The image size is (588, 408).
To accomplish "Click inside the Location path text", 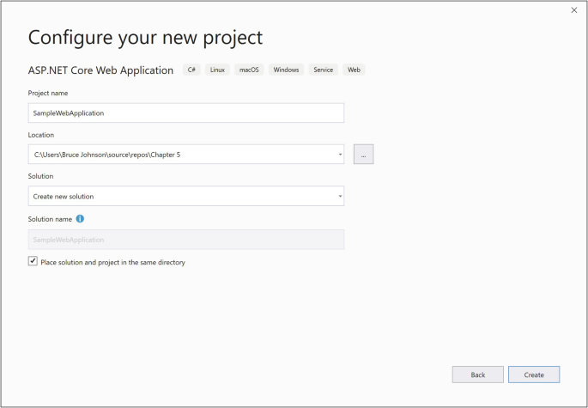I will pyautogui.click(x=129, y=155).
